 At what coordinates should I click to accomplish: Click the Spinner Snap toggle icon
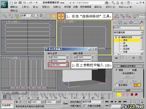[x=128, y=16]
